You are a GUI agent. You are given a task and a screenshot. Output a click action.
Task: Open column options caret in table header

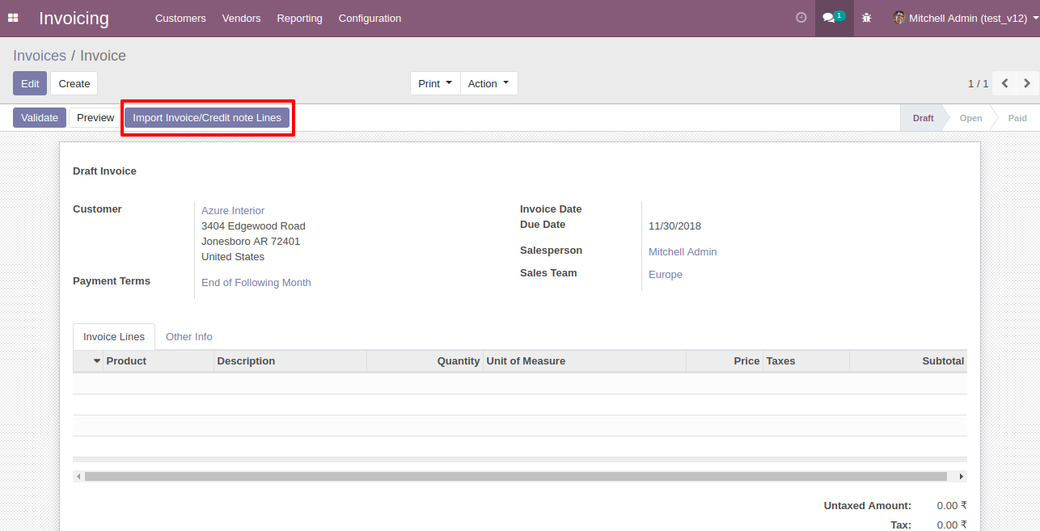pos(97,361)
